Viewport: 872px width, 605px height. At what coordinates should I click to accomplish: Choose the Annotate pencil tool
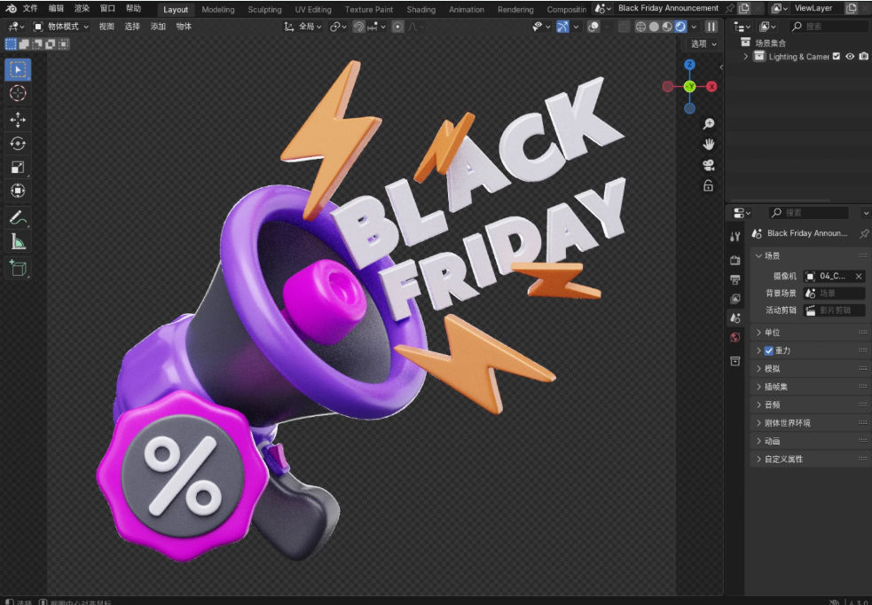(18, 217)
